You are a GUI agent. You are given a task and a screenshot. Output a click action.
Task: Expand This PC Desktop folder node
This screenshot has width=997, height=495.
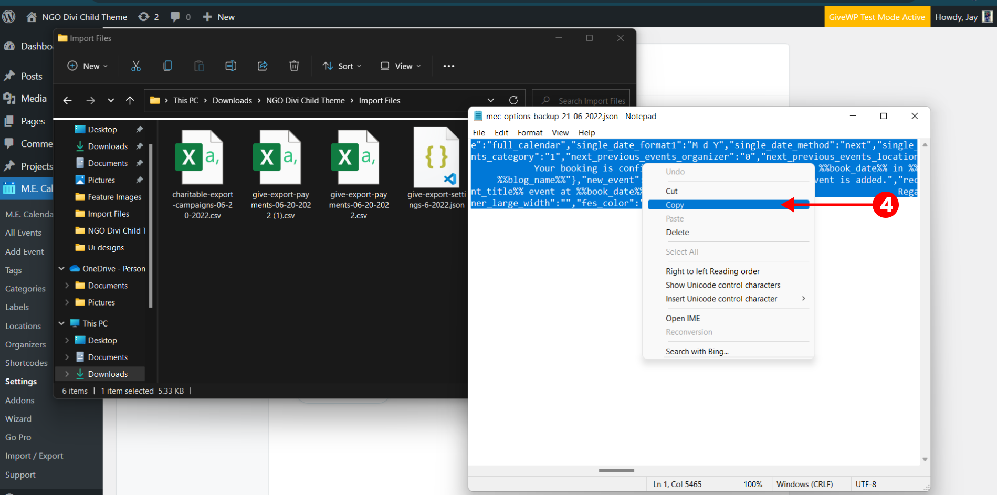[x=67, y=340]
